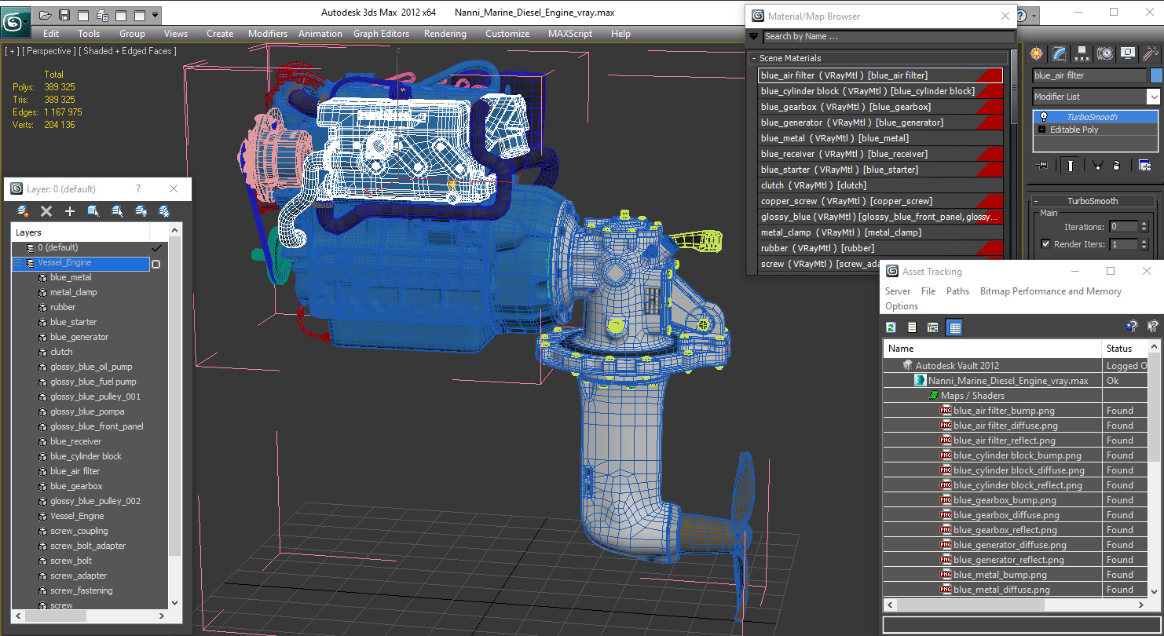Open the Material/Map Browser options arrow
This screenshot has width=1164, height=636.
tap(754, 36)
